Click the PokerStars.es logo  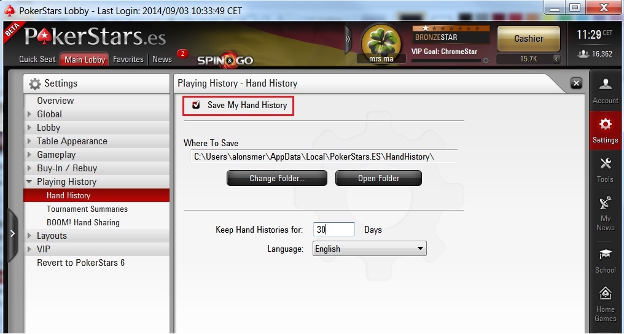tap(95, 36)
